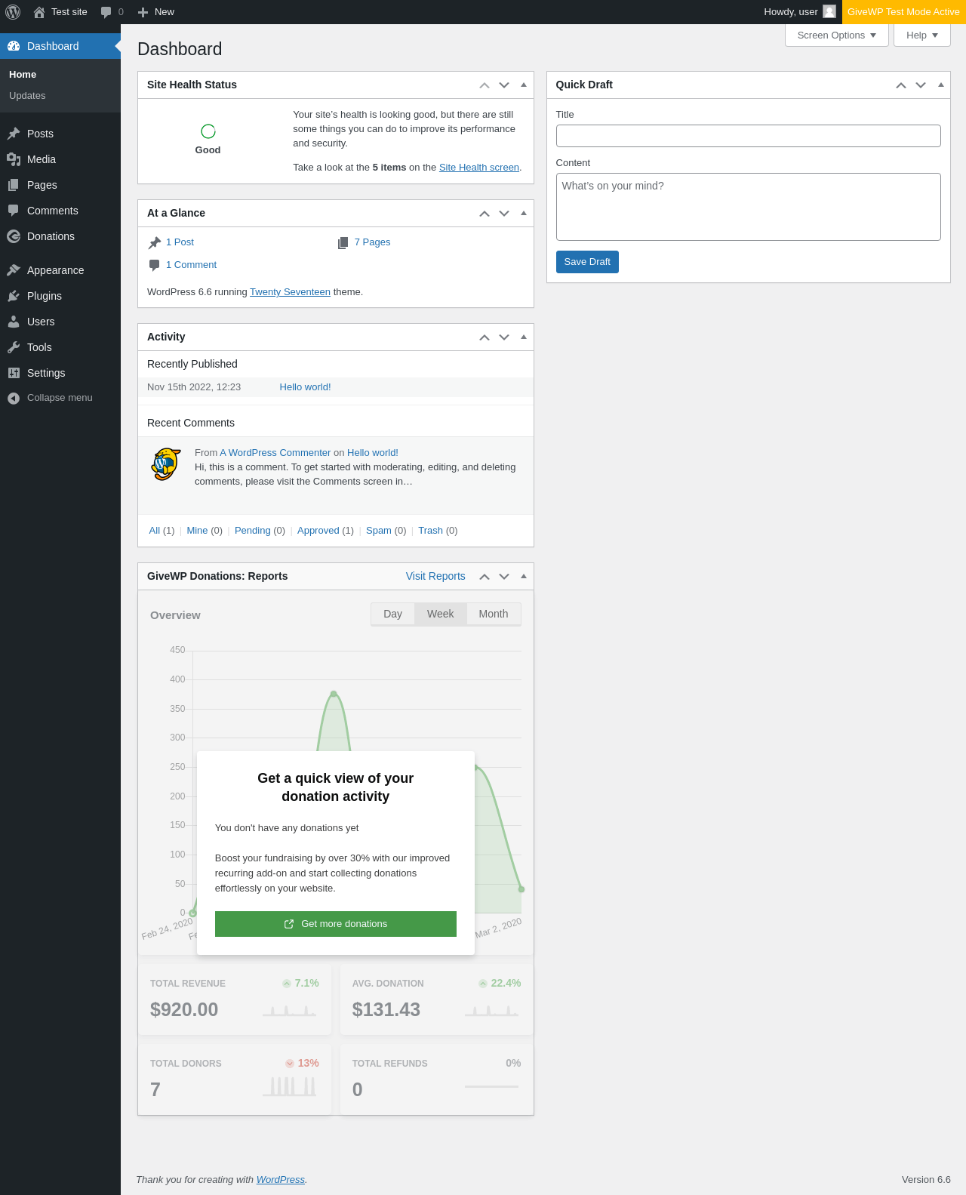
Task: Open the 1 Post link
Action: (x=180, y=242)
